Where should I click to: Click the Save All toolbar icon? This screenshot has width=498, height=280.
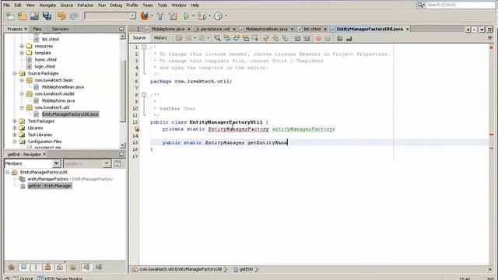tap(47, 16)
